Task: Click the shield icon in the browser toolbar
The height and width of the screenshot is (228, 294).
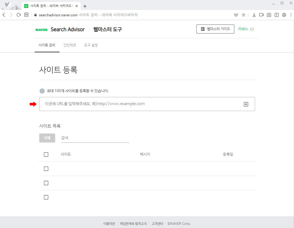Action: (x=236, y=15)
